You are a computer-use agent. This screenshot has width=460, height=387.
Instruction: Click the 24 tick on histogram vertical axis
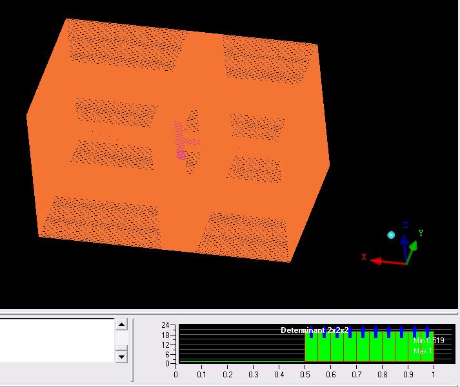point(165,325)
